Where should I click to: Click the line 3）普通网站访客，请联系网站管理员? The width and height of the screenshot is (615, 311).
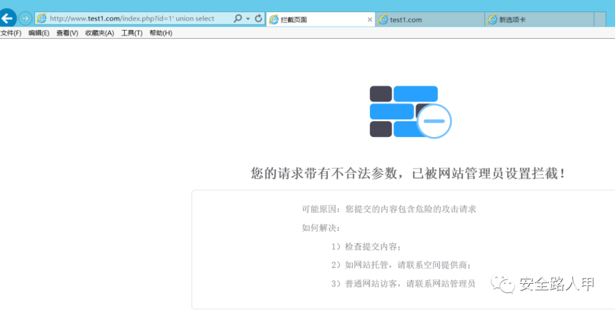[x=403, y=284]
